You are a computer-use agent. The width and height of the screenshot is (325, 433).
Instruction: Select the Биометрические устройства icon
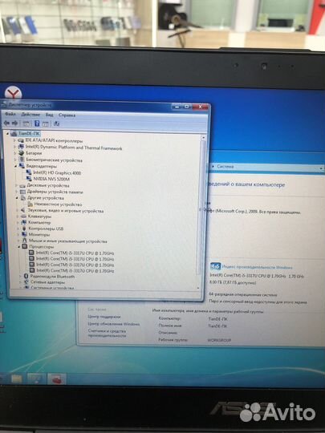pyautogui.click(x=22, y=160)
